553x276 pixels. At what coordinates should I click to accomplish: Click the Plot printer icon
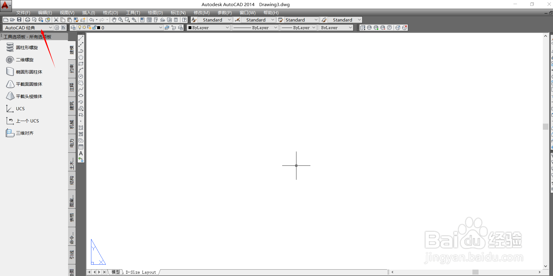(x=28, y=20)
